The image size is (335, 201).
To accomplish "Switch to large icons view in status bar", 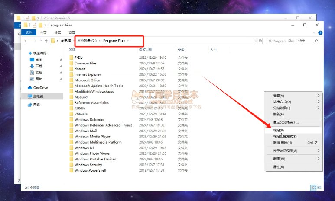I will (x=319, y=187).
